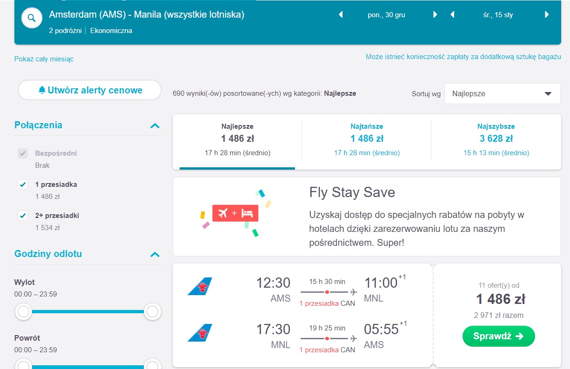Toggle the Bezpośredni checkbox
The image size is (570, 369).
(23, 153)
